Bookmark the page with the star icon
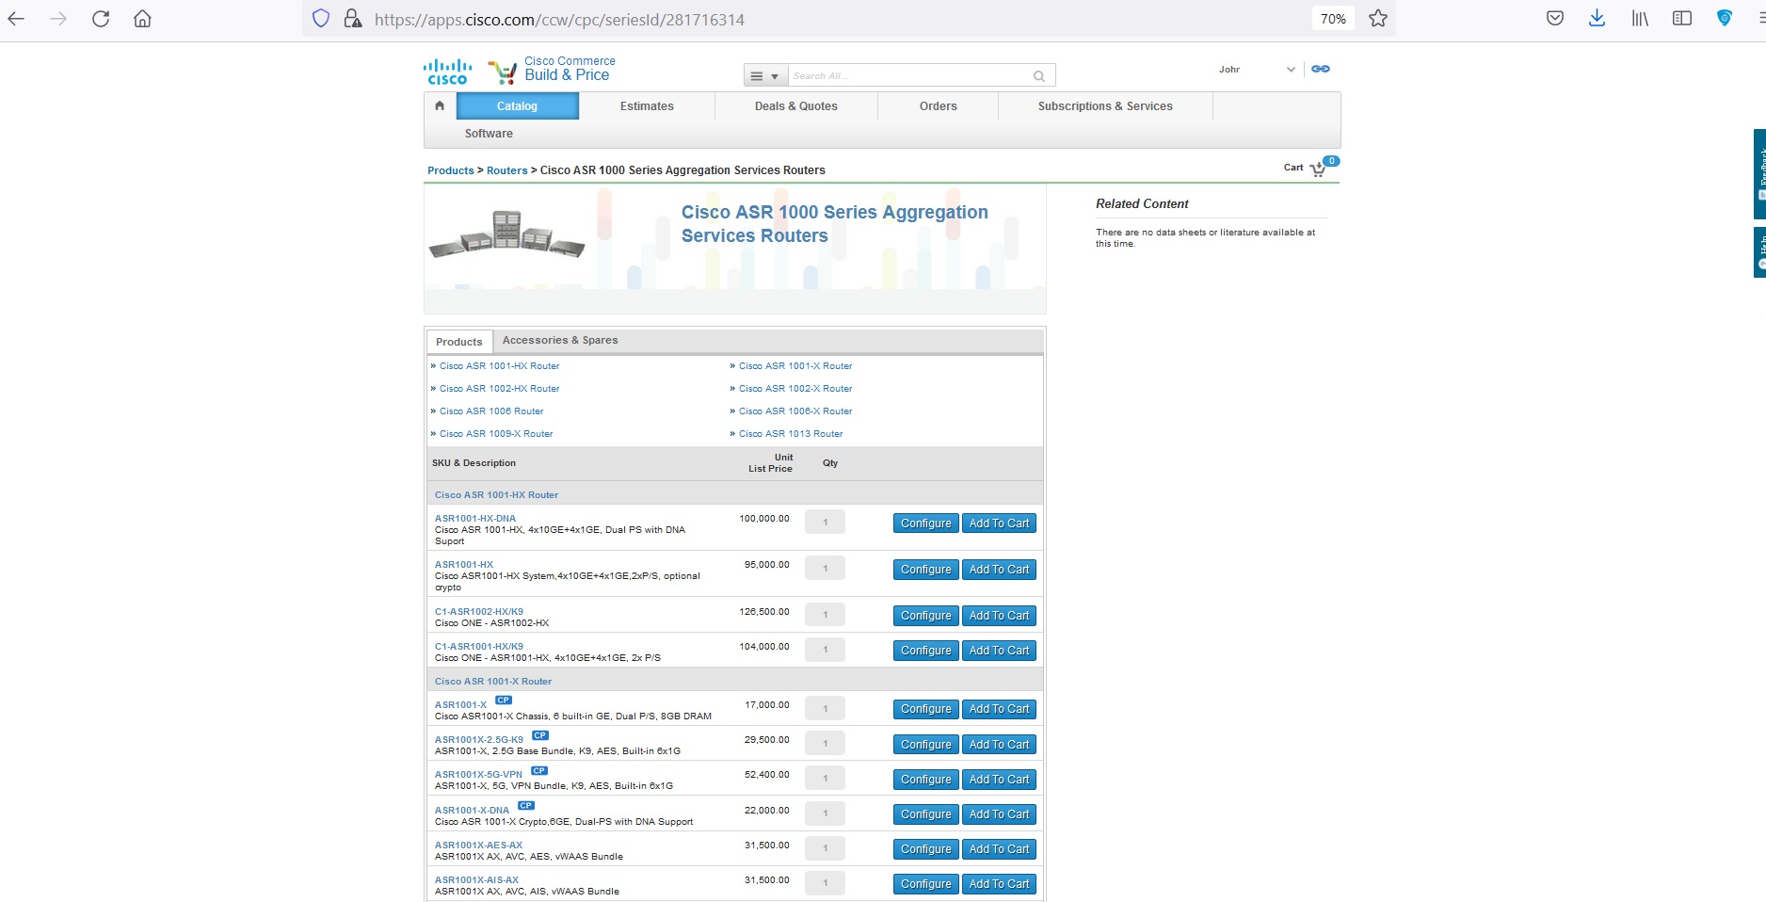Screen dimensions: 1766x902 pos(1377,18)
